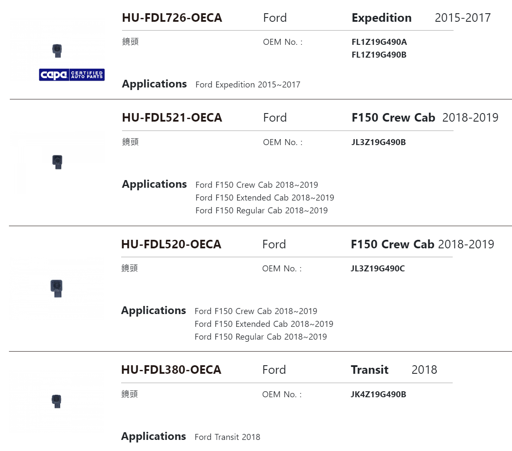512x451 pixels.
Task: Click OEM number JL3Z19G490C
Action: pos(378,268)
